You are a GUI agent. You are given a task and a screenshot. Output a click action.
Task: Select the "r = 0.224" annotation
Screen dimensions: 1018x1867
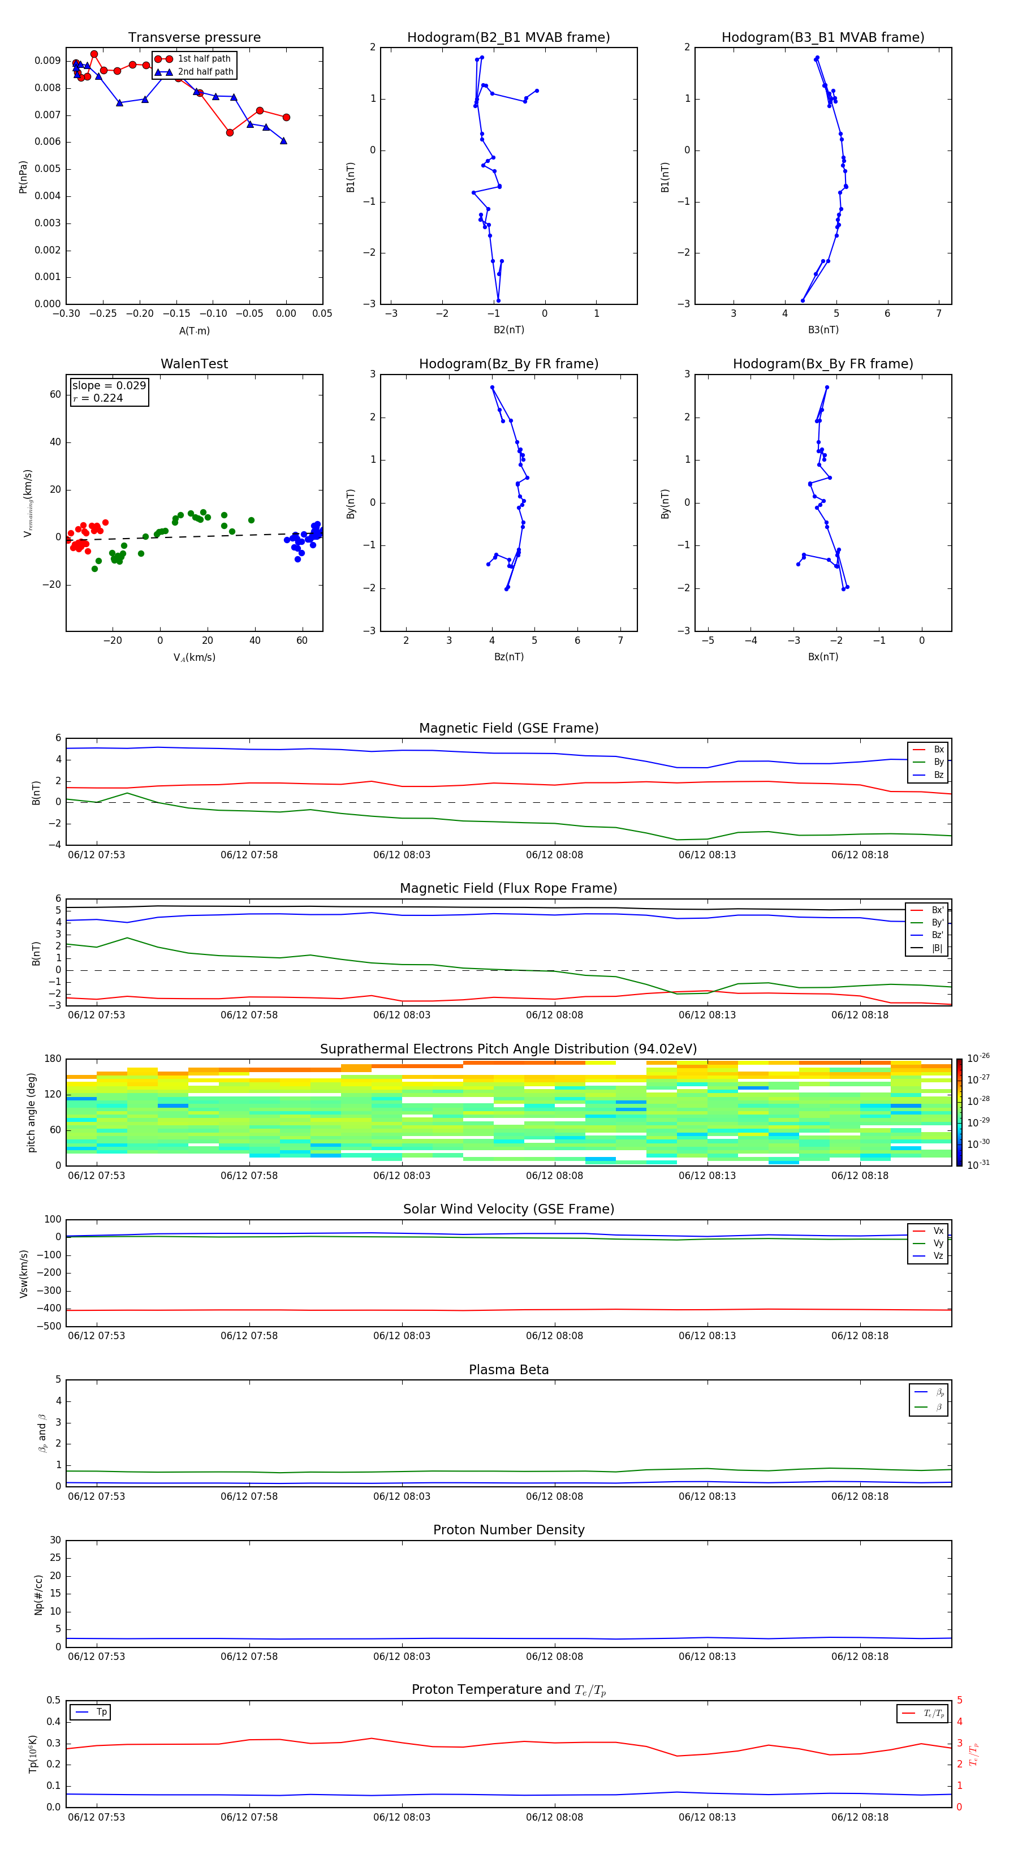(98, 399)
